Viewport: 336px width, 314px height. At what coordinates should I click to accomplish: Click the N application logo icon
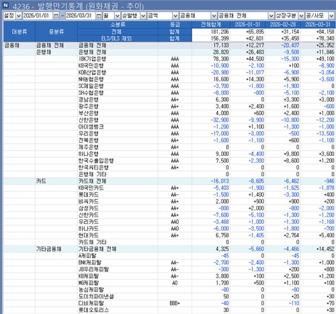5,5
